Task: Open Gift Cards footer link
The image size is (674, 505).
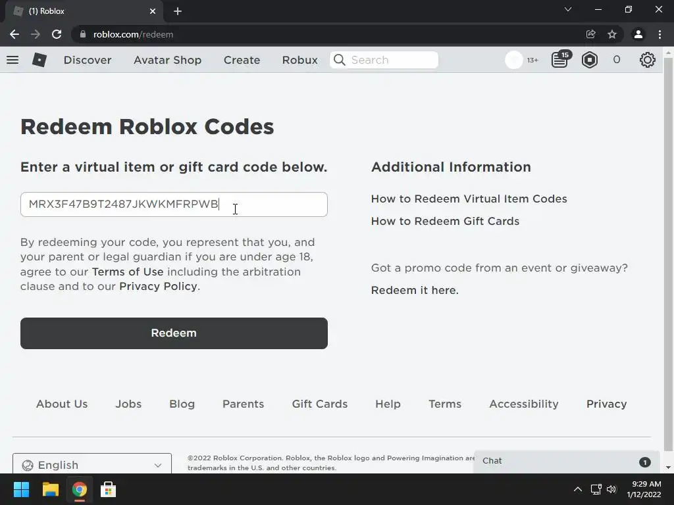Action: [320, 404]
